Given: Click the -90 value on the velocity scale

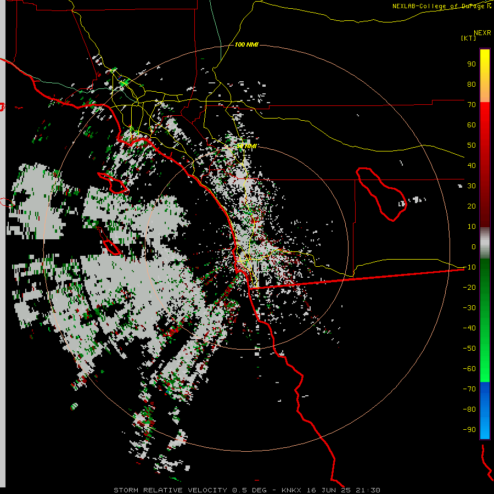Looking at the screenshot, I should (x=469, y=430).
